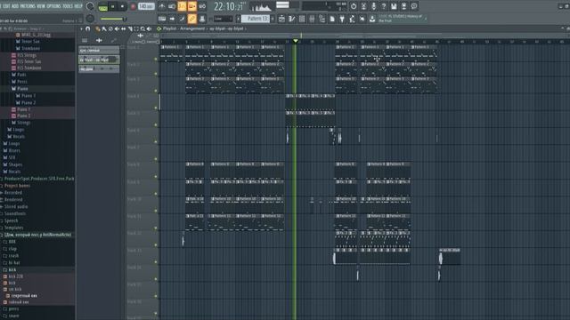Open the Piano roll icon

[x=291, y=19]
